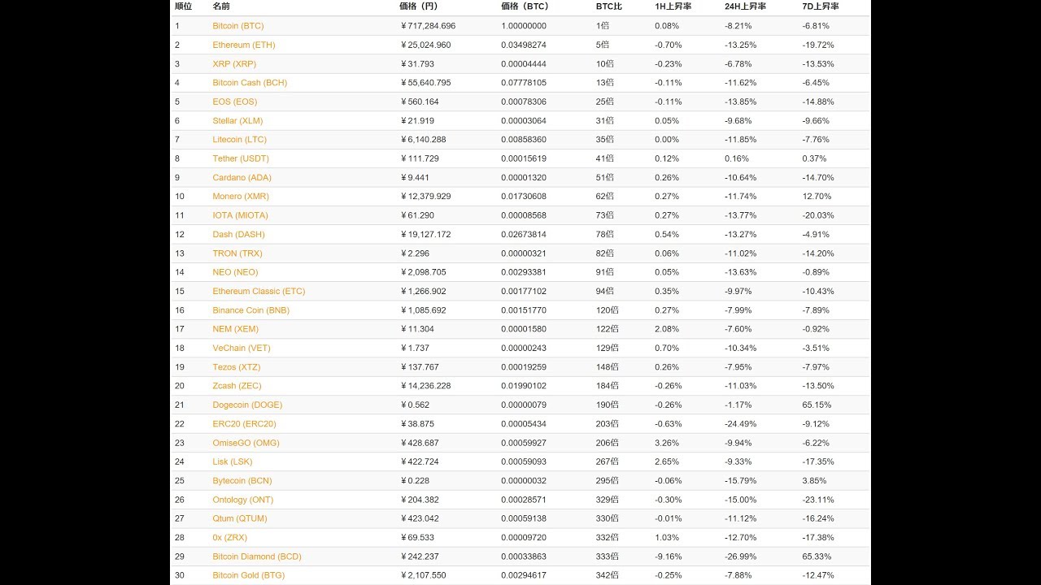
Task: Click the Bitcoin Gold (BTG) link
Action: (x=248, y=575)
